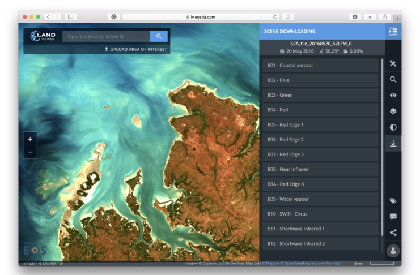Click the blue location search button
The image size is (420, 275).
coord(159,36)
